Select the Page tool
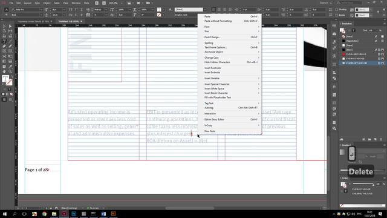Screen dimensions: 387x218 (4, 31)
